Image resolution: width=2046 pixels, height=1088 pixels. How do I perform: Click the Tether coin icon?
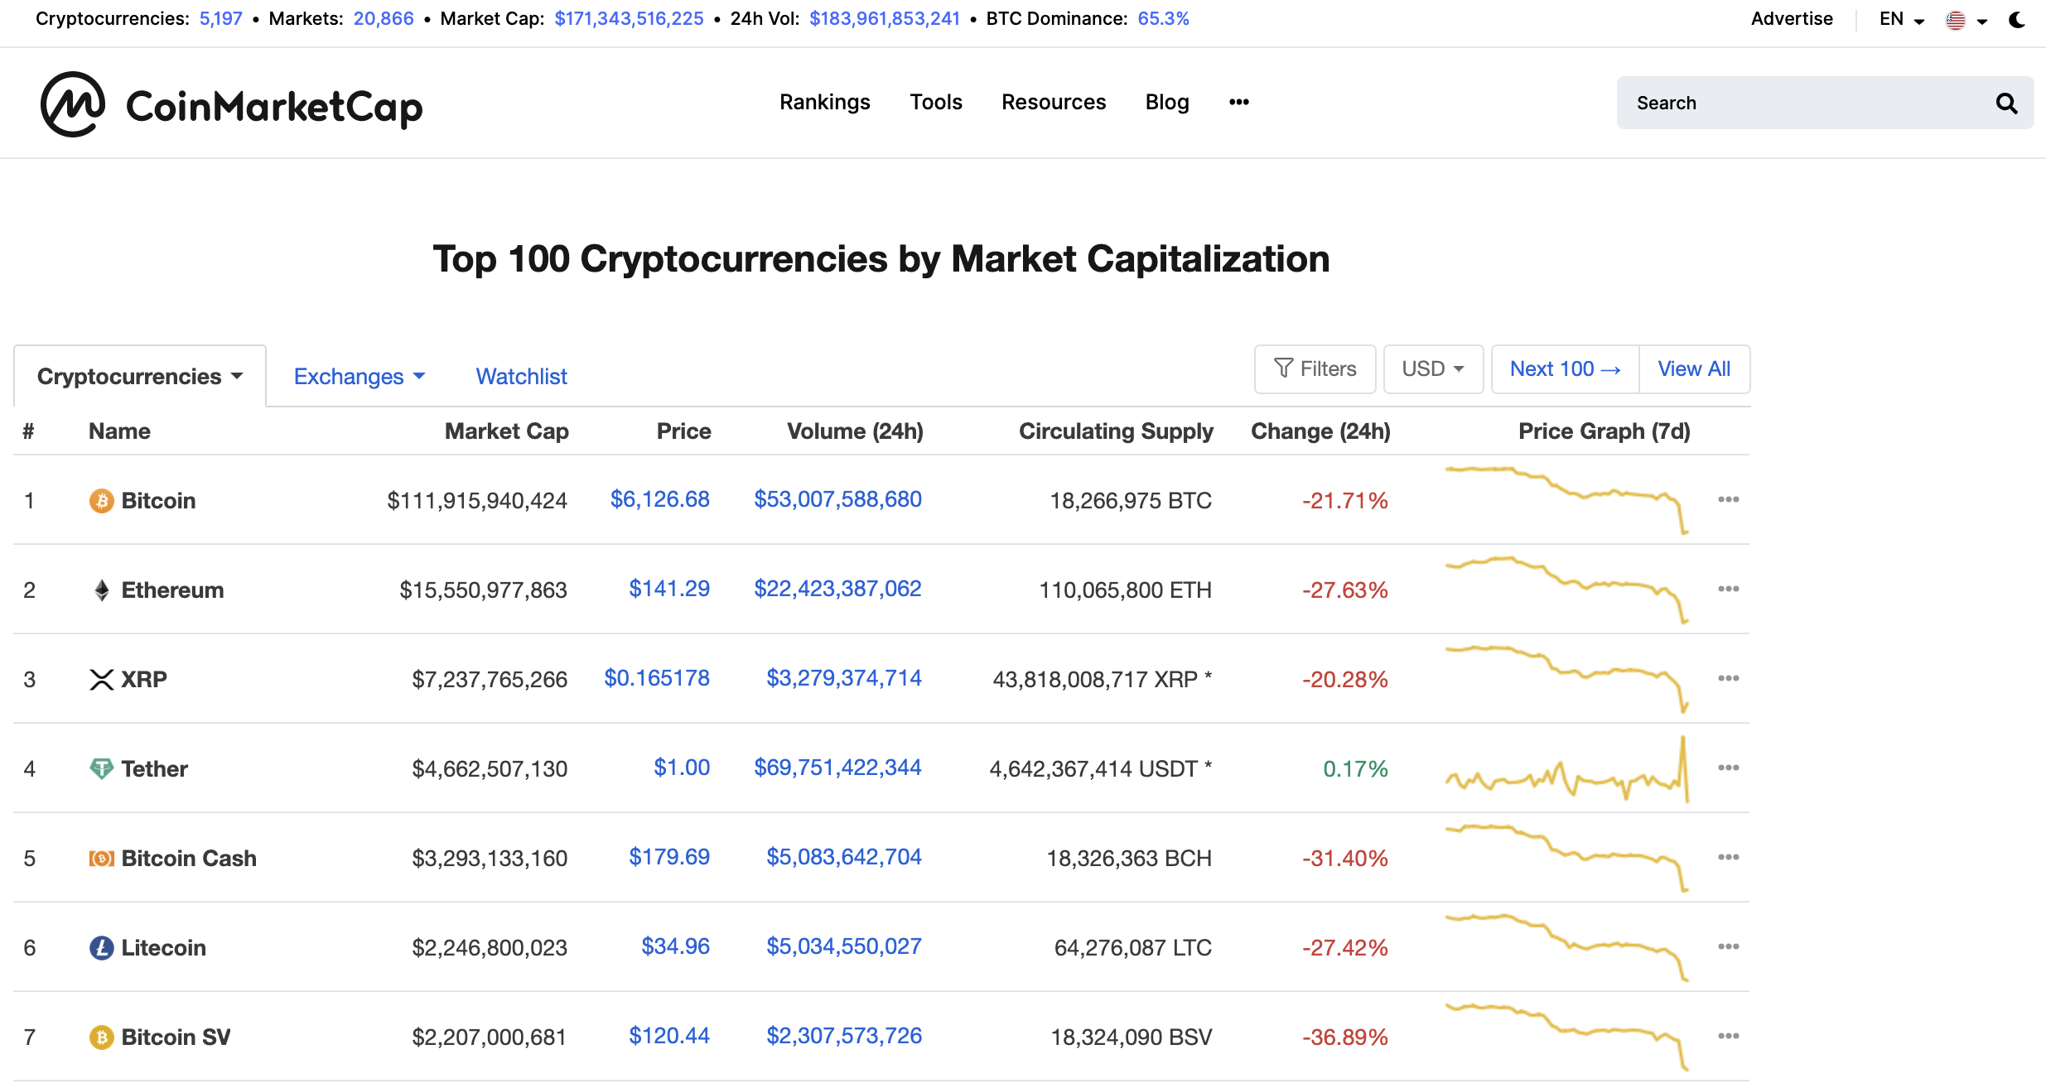[101, 769]
